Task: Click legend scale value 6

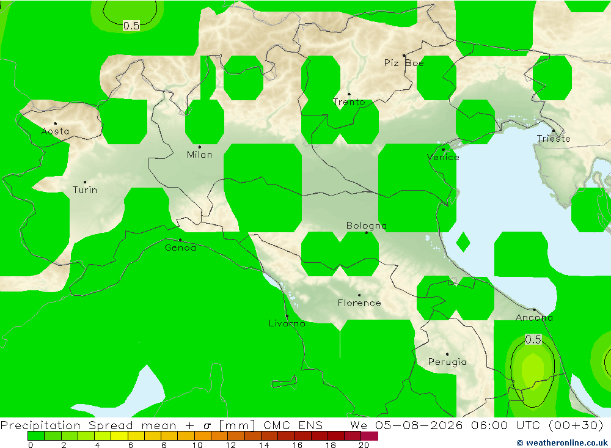Action: point(131,445)
